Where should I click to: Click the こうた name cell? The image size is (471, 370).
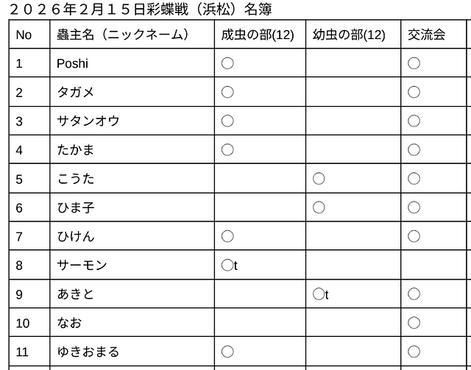[x=132, y=179]
